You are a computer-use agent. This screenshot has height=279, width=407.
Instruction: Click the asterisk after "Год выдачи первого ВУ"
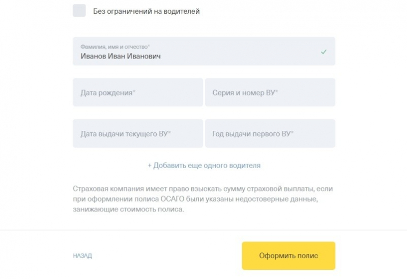(x=293, y=132)
